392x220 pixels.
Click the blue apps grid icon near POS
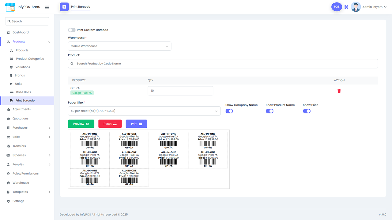[346, 6]
